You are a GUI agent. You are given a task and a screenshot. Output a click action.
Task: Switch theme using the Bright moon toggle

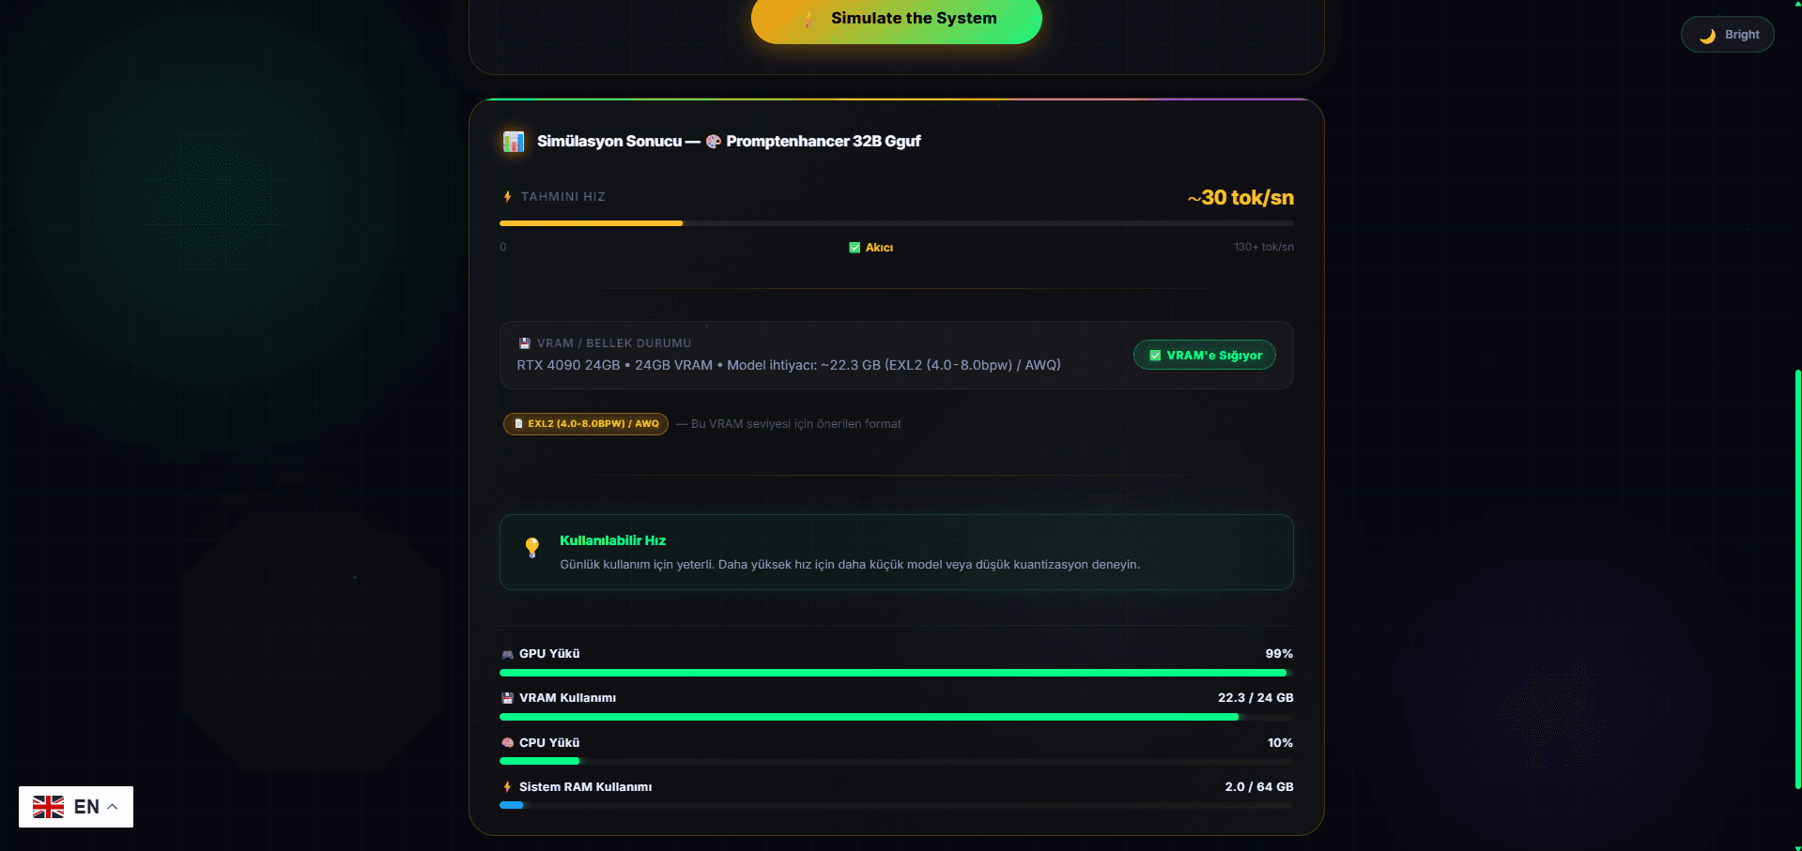tap(1727, 34)
